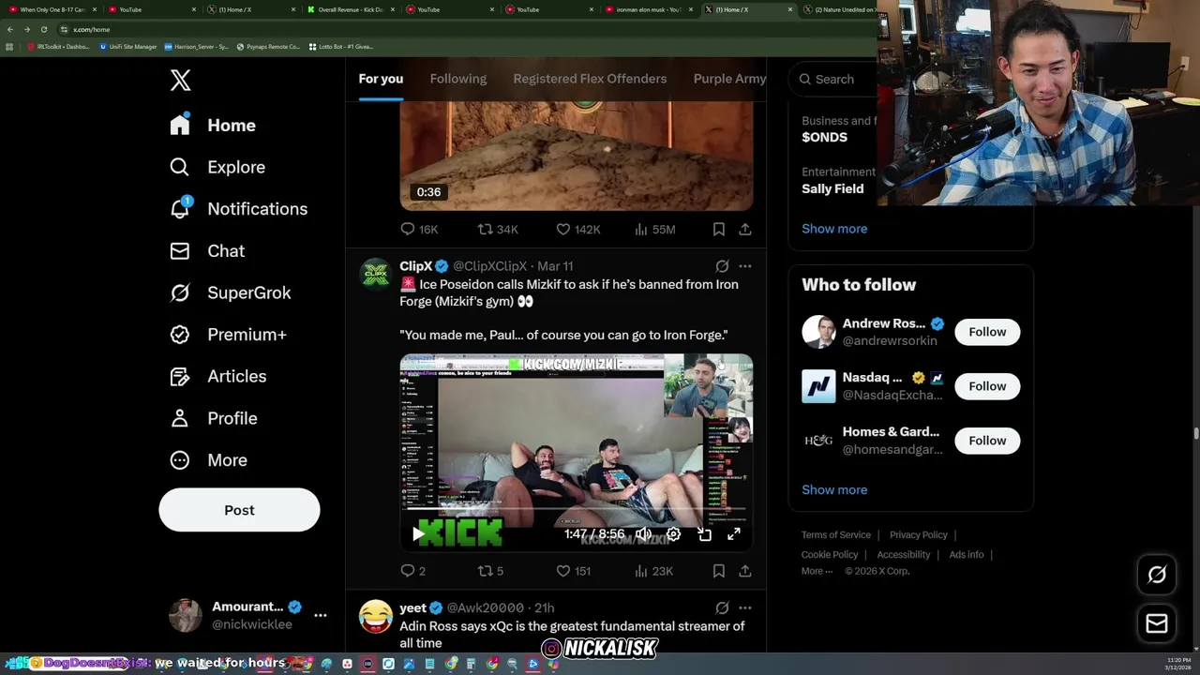Play the Kick video in ClipX post

point(418,534)
